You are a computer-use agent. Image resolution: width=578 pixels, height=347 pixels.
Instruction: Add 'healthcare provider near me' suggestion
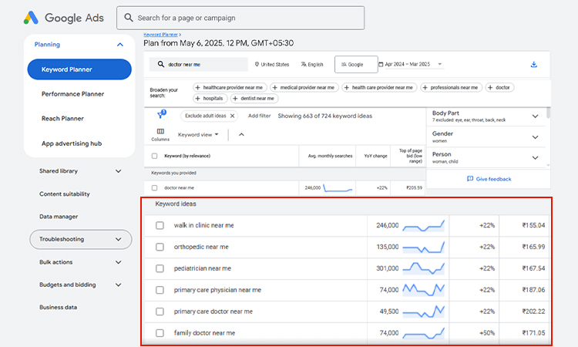230,87
